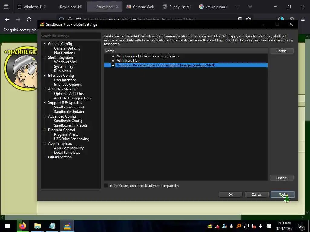Collapse the App Templates tree node
Screen dimensions: 310x232
coord(45,143)
